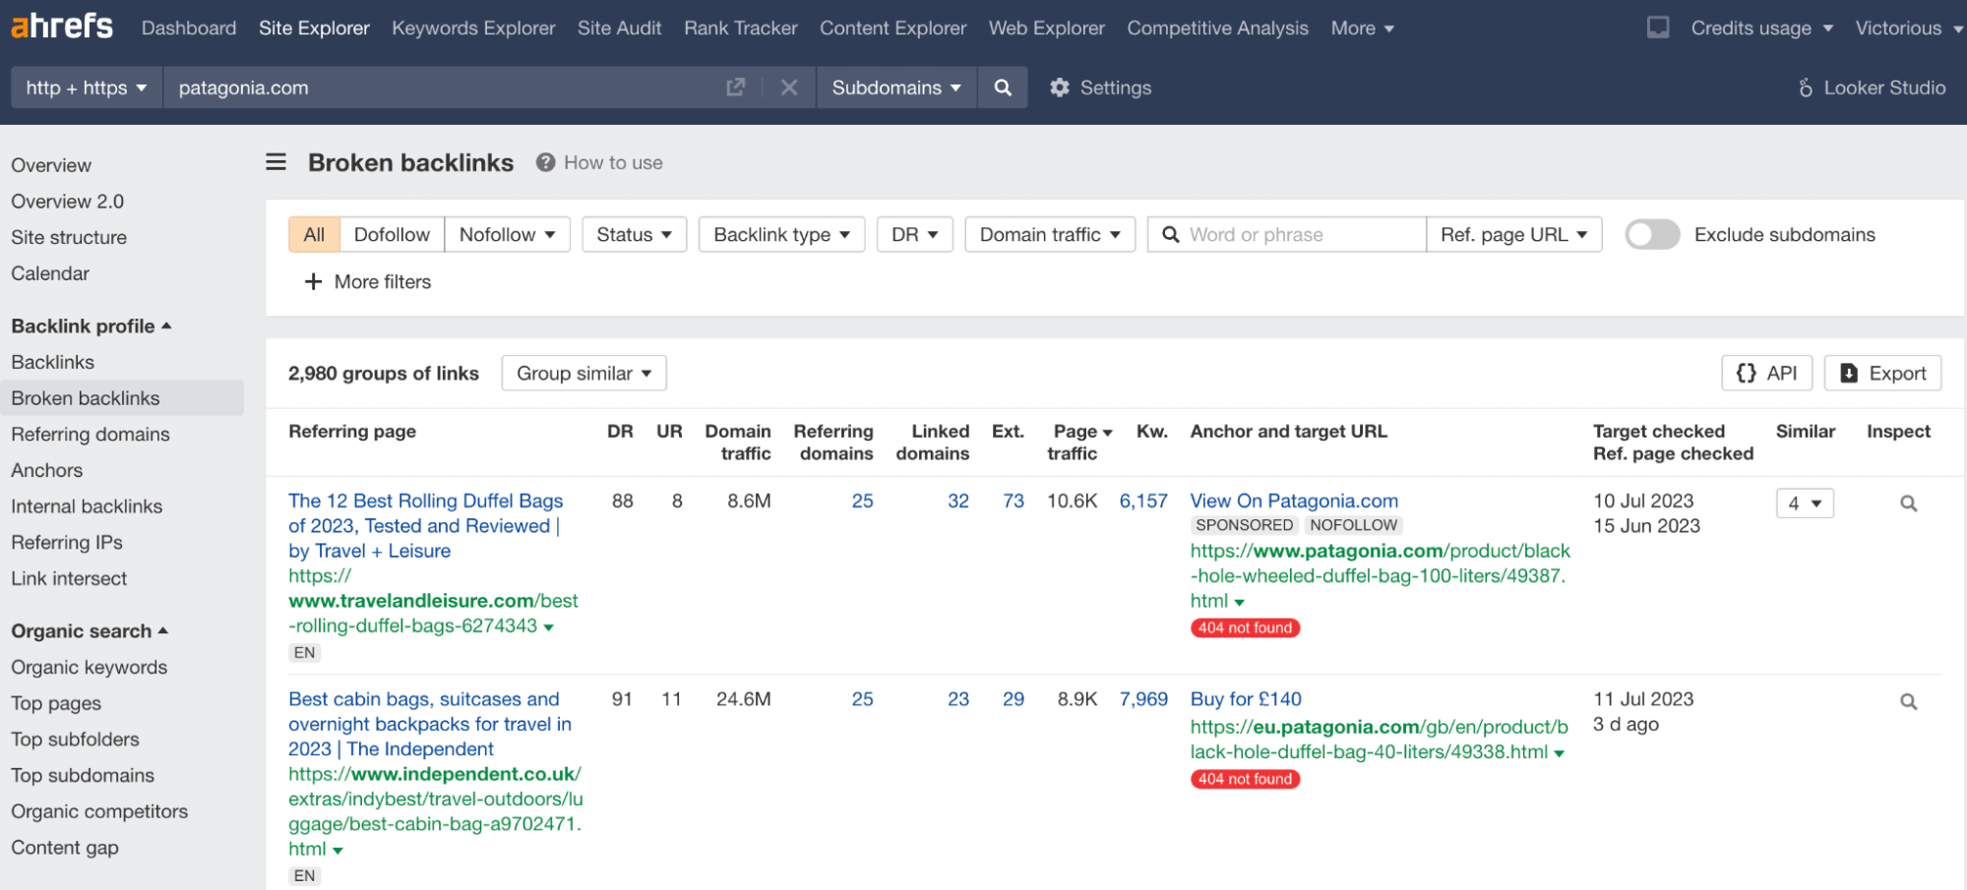The width and height of the screenshot is (1967, 890).
Task: Open Overview 2.0 in sidebar
Action: (x=68, y=202)
